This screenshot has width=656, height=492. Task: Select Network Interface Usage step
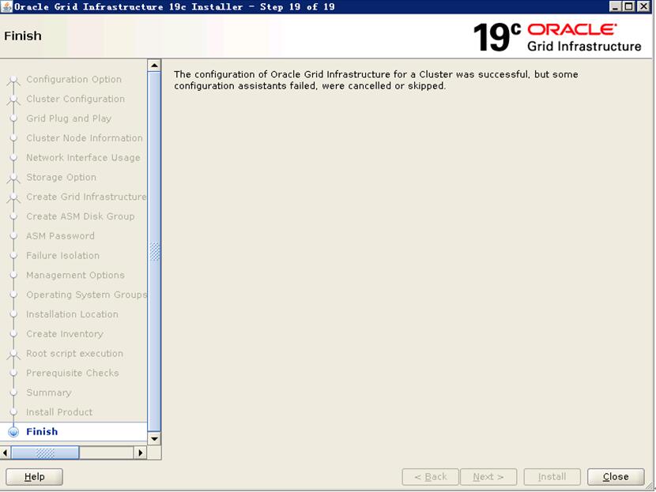(83, 158)
